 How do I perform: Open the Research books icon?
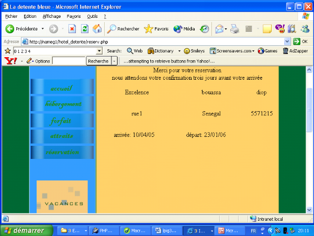coord(292,29)
